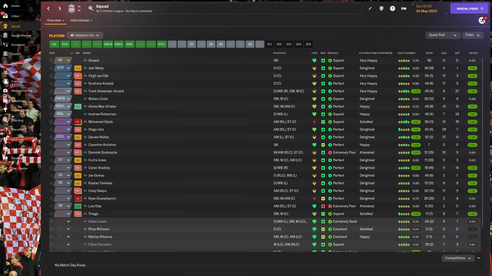Click the Ask status badge for Luis Díaz
The image size is (492, 276).
(78, 206)
